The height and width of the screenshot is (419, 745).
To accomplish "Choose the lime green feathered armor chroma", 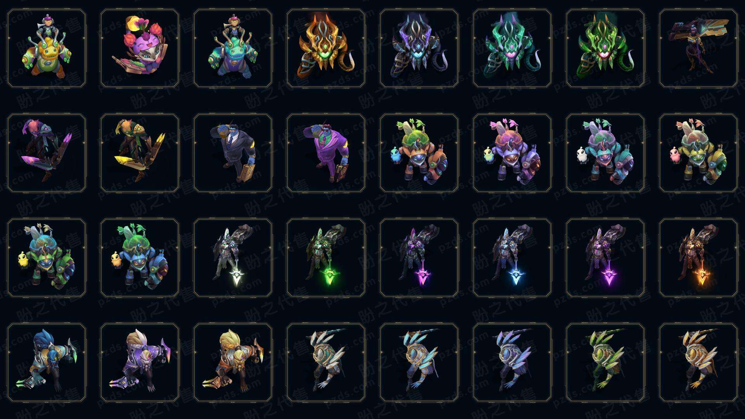I will coord(605,362).
